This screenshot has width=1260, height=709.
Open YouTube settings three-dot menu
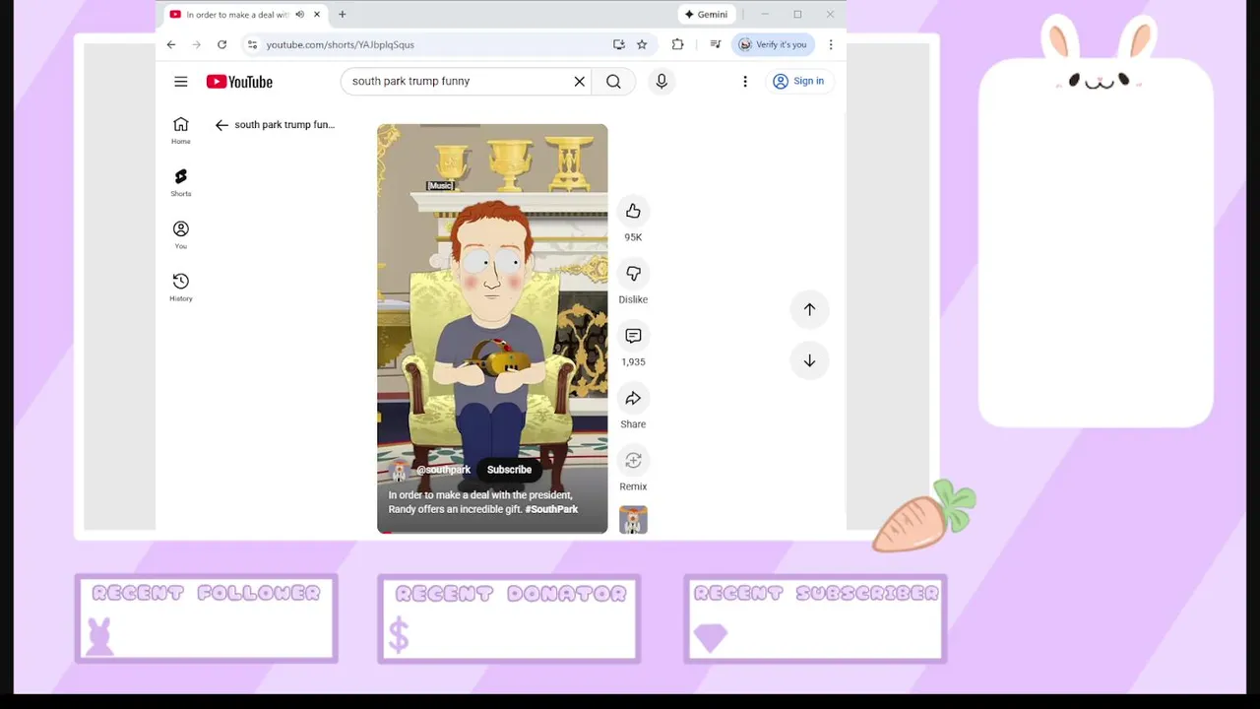745,82
